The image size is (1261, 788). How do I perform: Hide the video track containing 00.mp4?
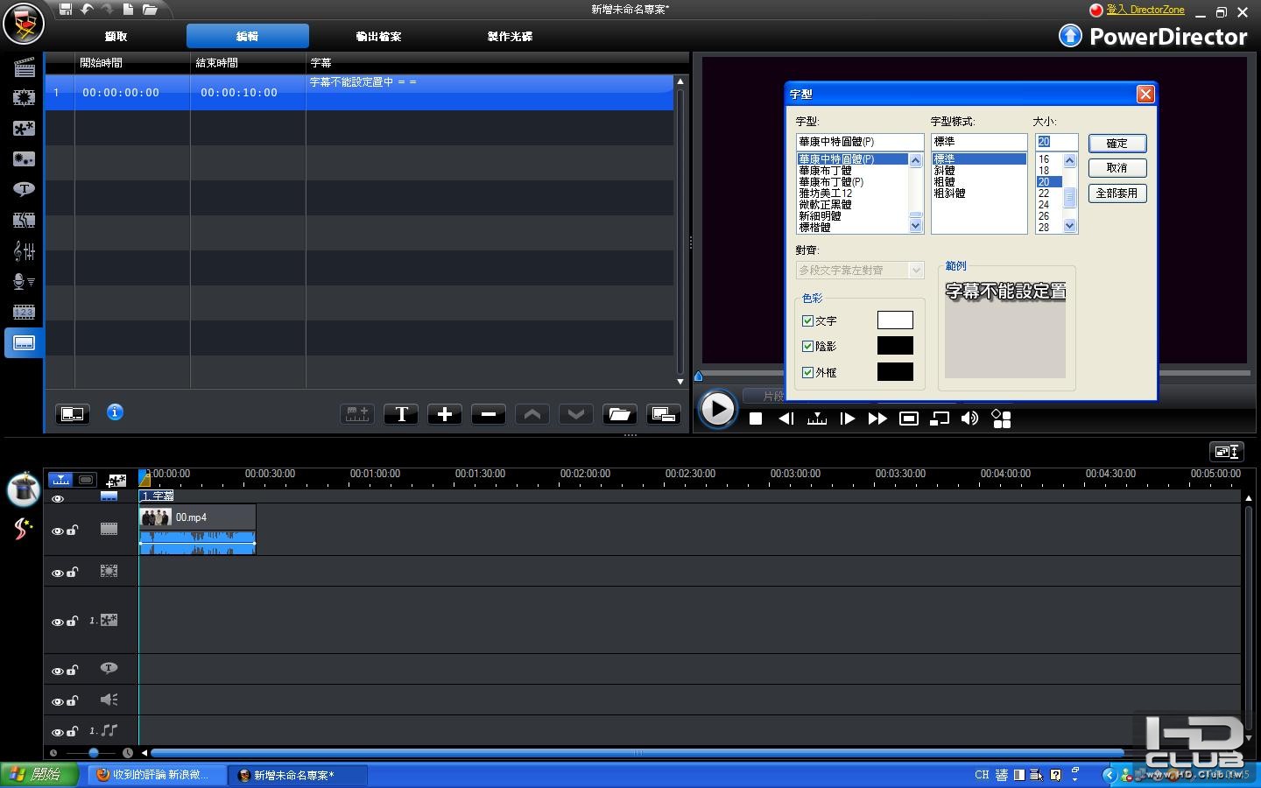[58, 531]
